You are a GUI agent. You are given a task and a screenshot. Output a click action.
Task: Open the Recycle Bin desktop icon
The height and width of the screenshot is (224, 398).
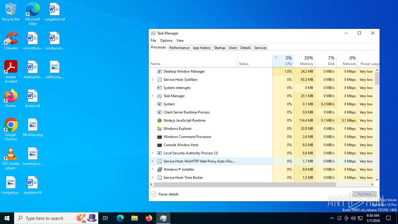[11, 12]
